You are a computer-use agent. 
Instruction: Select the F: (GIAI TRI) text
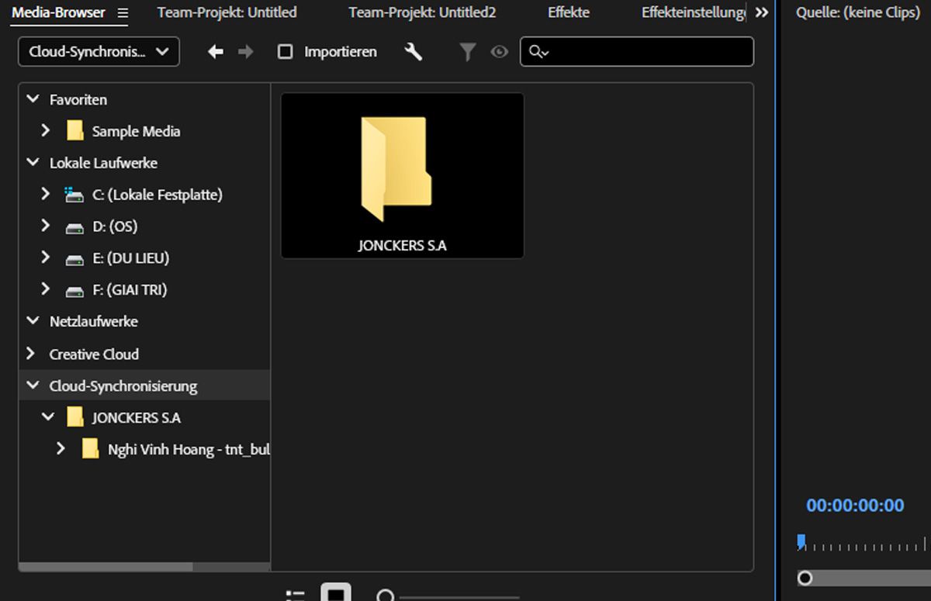[x=130, y=291]
